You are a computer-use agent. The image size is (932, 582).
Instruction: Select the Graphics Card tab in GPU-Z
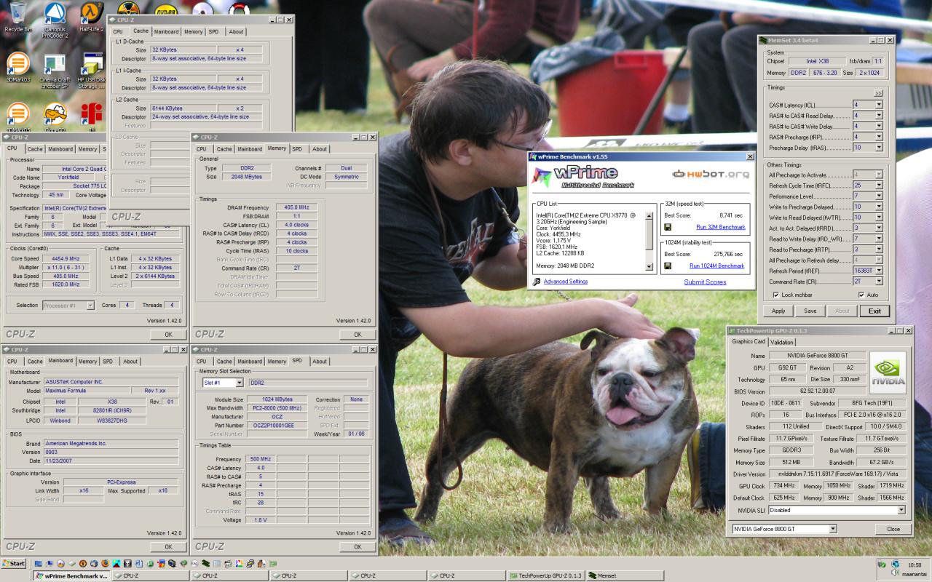[749, 341]
